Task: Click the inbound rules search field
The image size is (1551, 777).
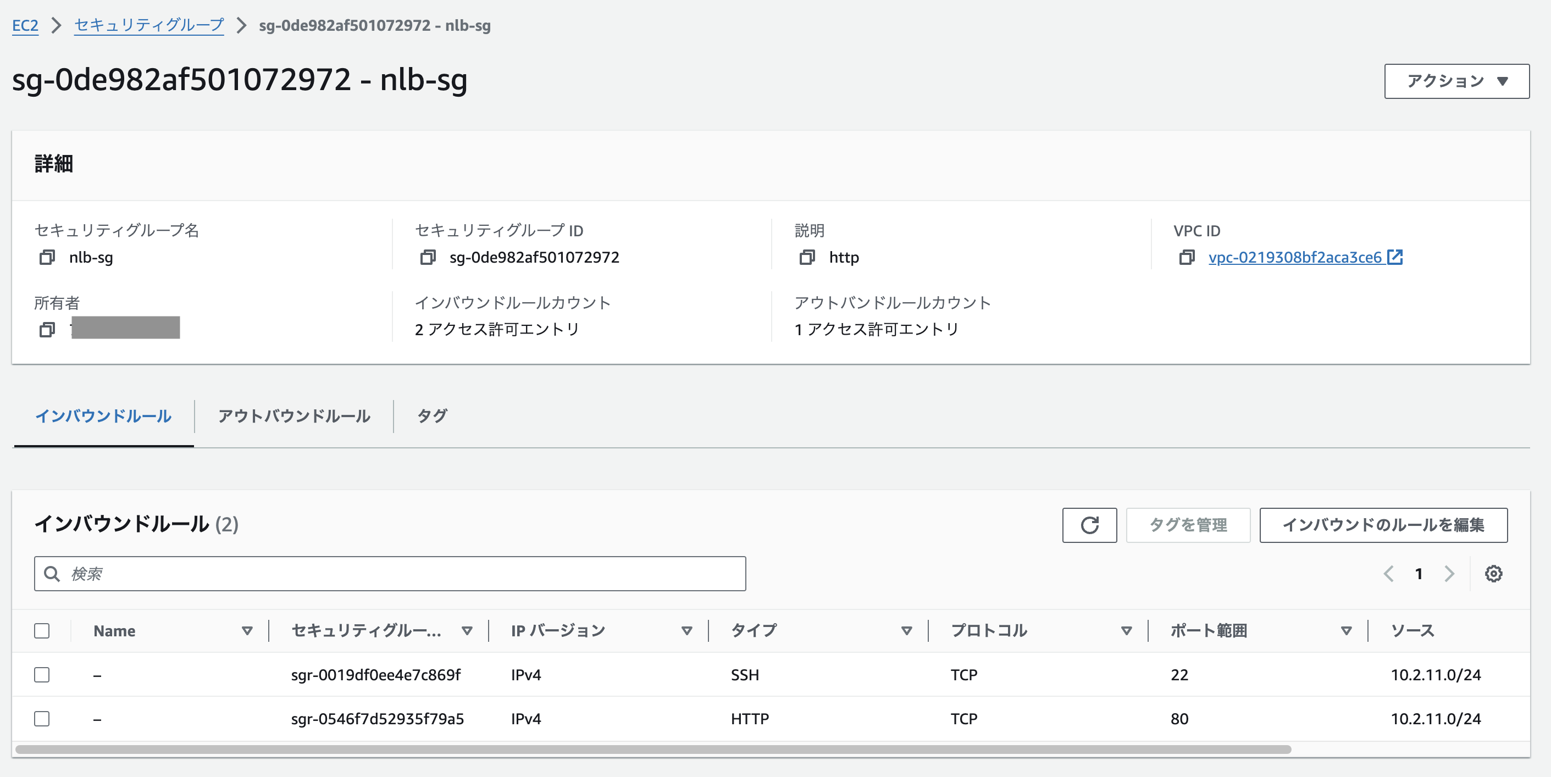Action: (x=390, y=574)
